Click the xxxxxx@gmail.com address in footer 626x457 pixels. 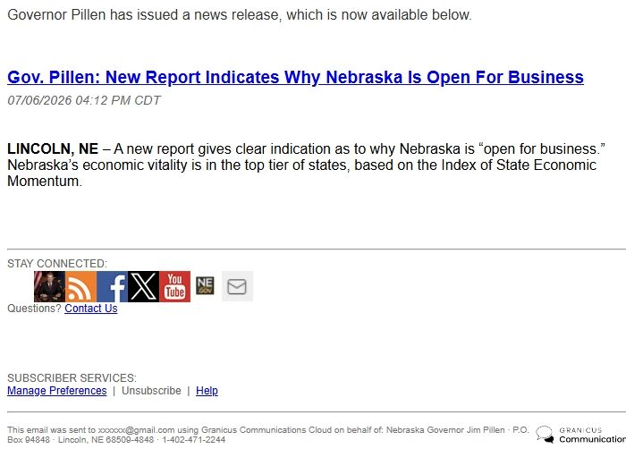click(137, 430)
